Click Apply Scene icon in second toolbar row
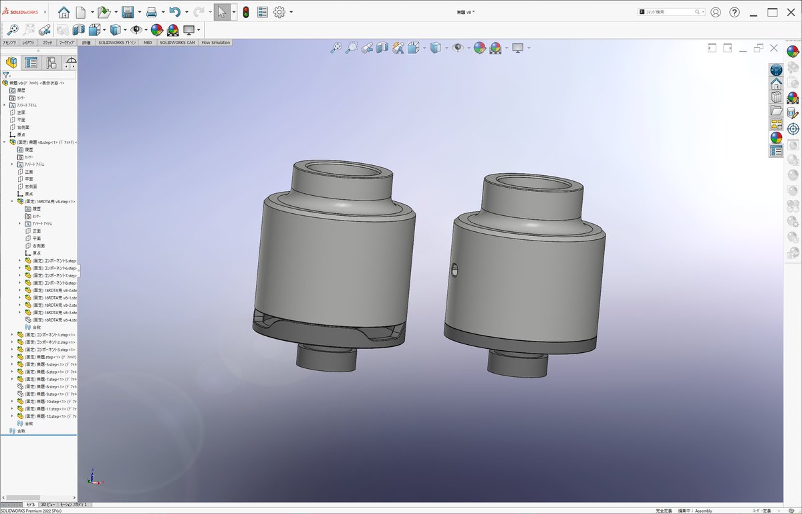The width and height of the screenshot is (802, 514). click(x=172, y=29)
